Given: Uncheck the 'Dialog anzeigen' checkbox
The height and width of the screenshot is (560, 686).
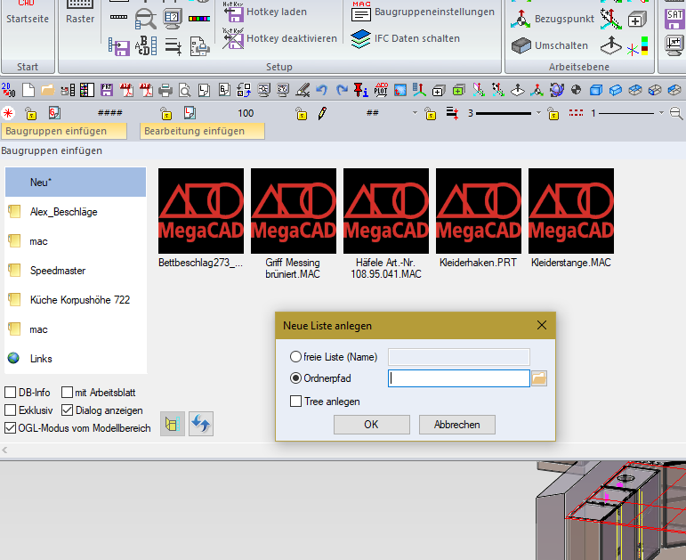Looking at the screenshot, I should click(67, 410).
